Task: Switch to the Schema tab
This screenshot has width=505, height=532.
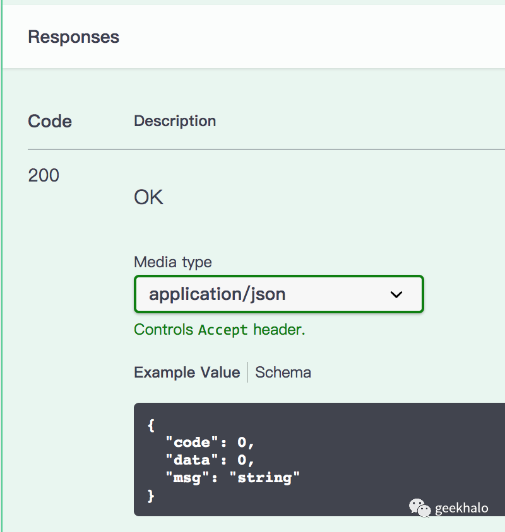Action: point(283,373)
